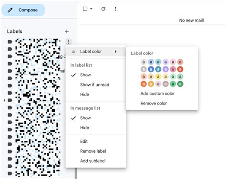The height and width of the screenshot is (179, 226).
Task: Choose Hide under In label list
Action: pos(96,95)
